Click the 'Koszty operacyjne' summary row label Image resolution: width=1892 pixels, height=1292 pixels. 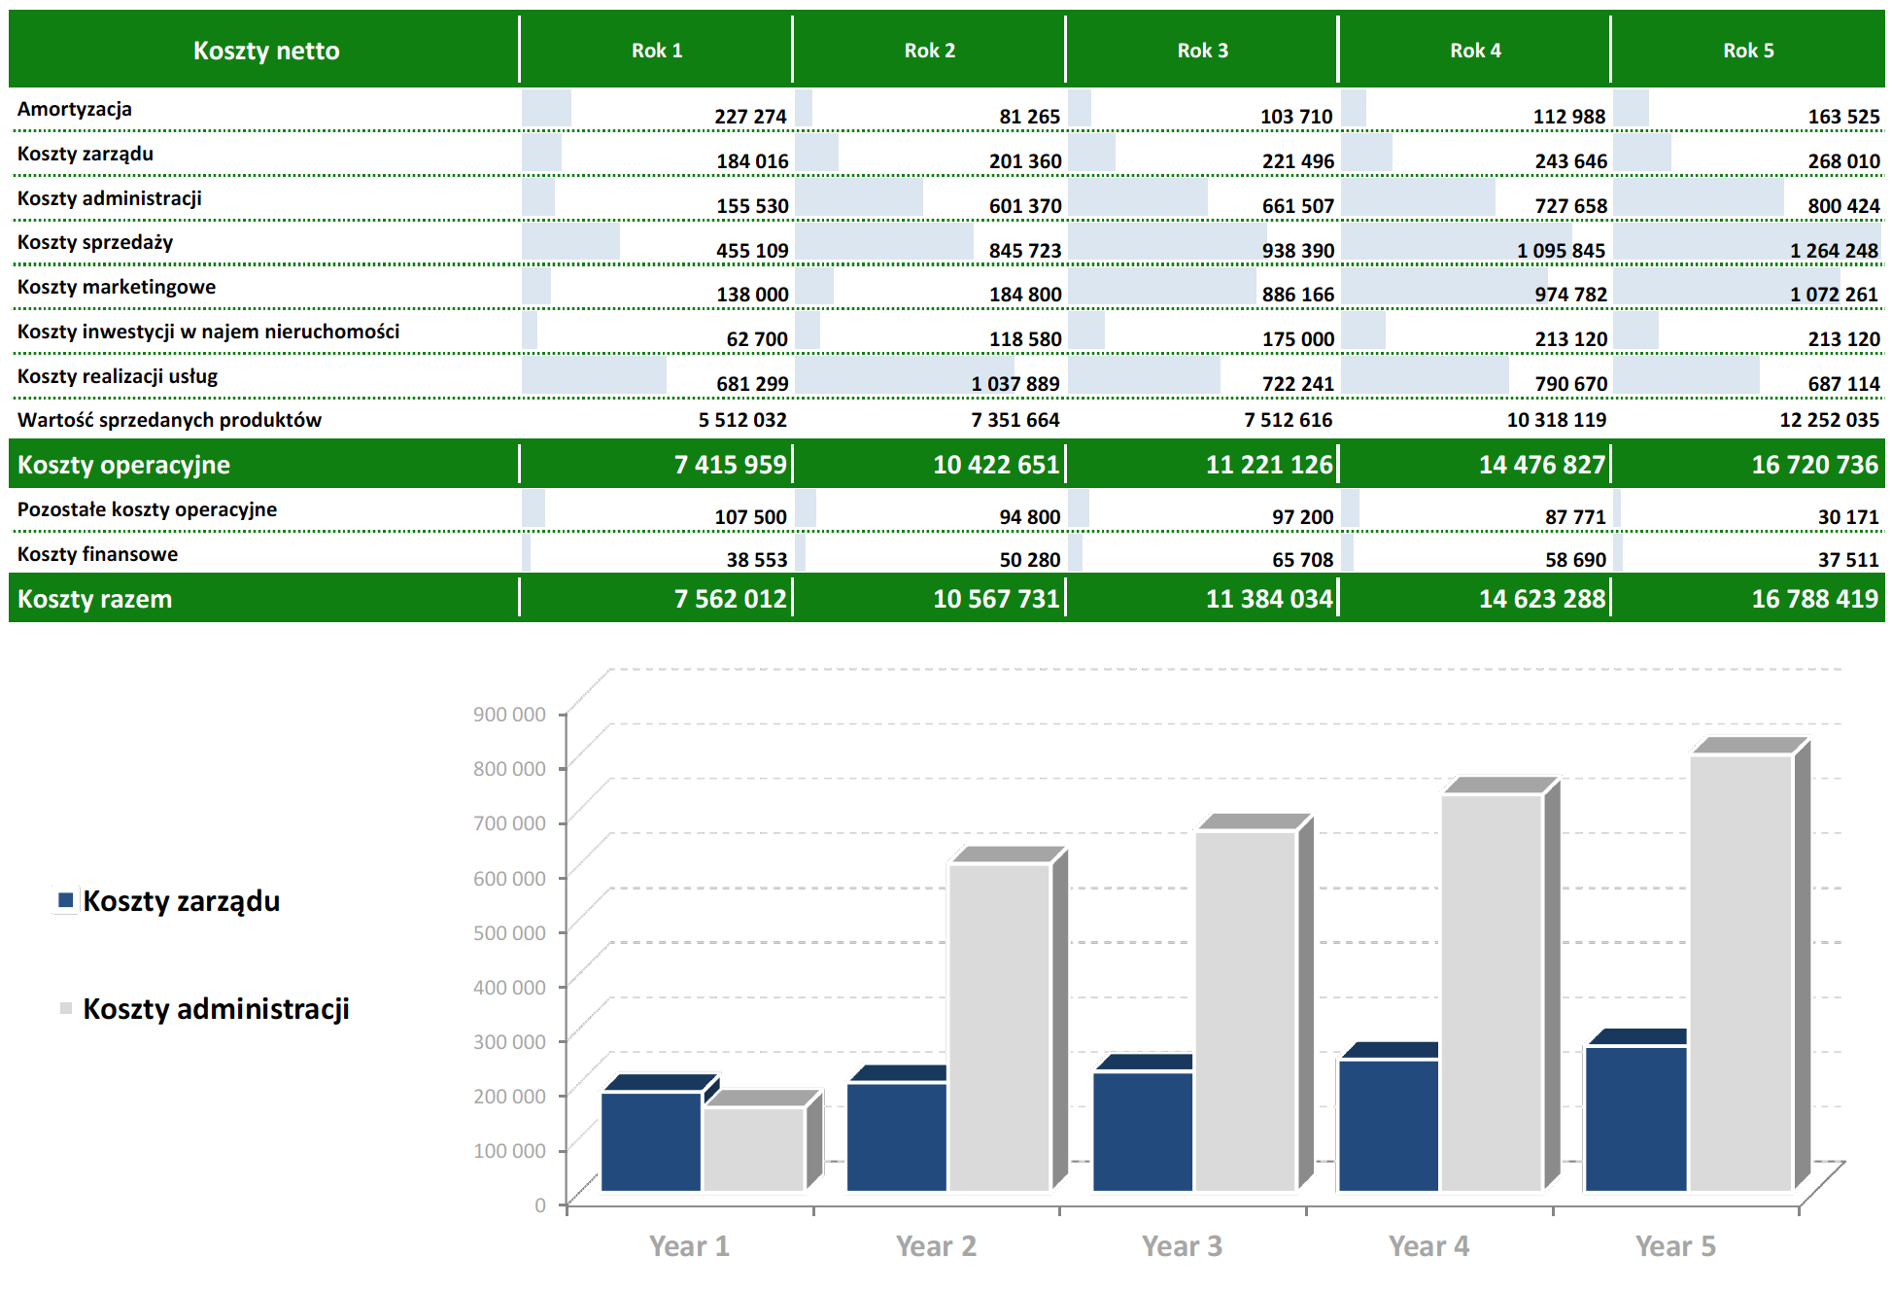click(x=123, y=465)
